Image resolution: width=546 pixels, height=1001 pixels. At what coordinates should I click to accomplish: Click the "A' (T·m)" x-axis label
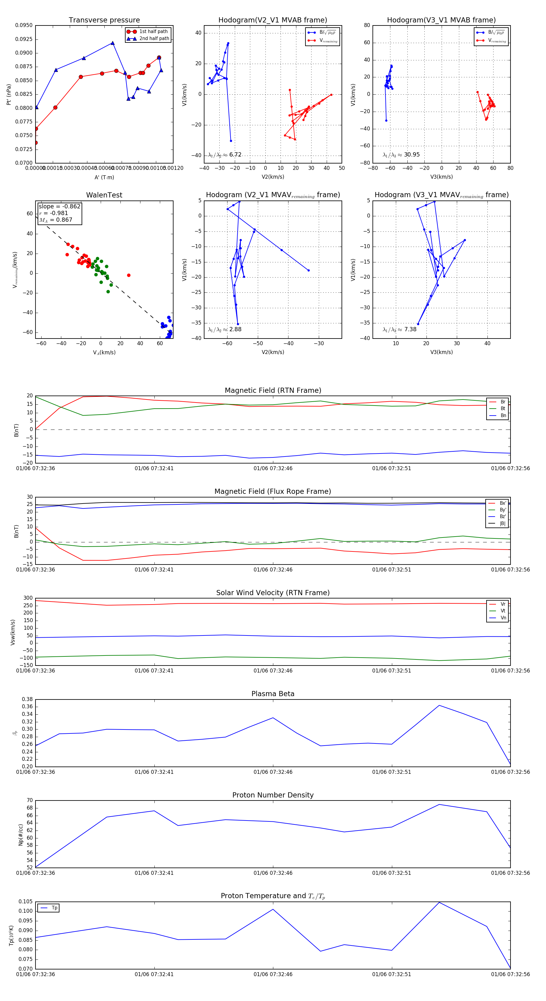tap(104, 177)
